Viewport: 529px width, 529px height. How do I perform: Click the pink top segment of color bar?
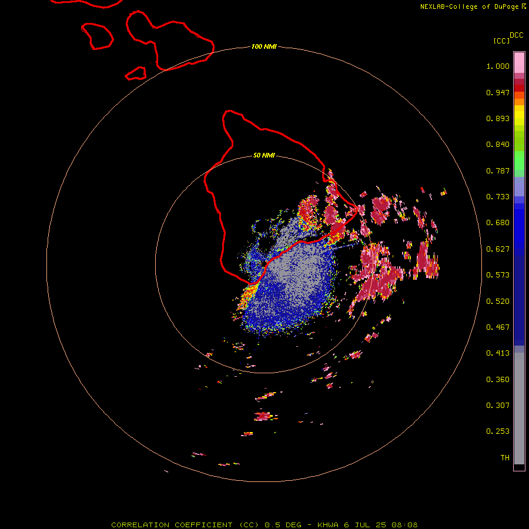[x=519, y=63]
